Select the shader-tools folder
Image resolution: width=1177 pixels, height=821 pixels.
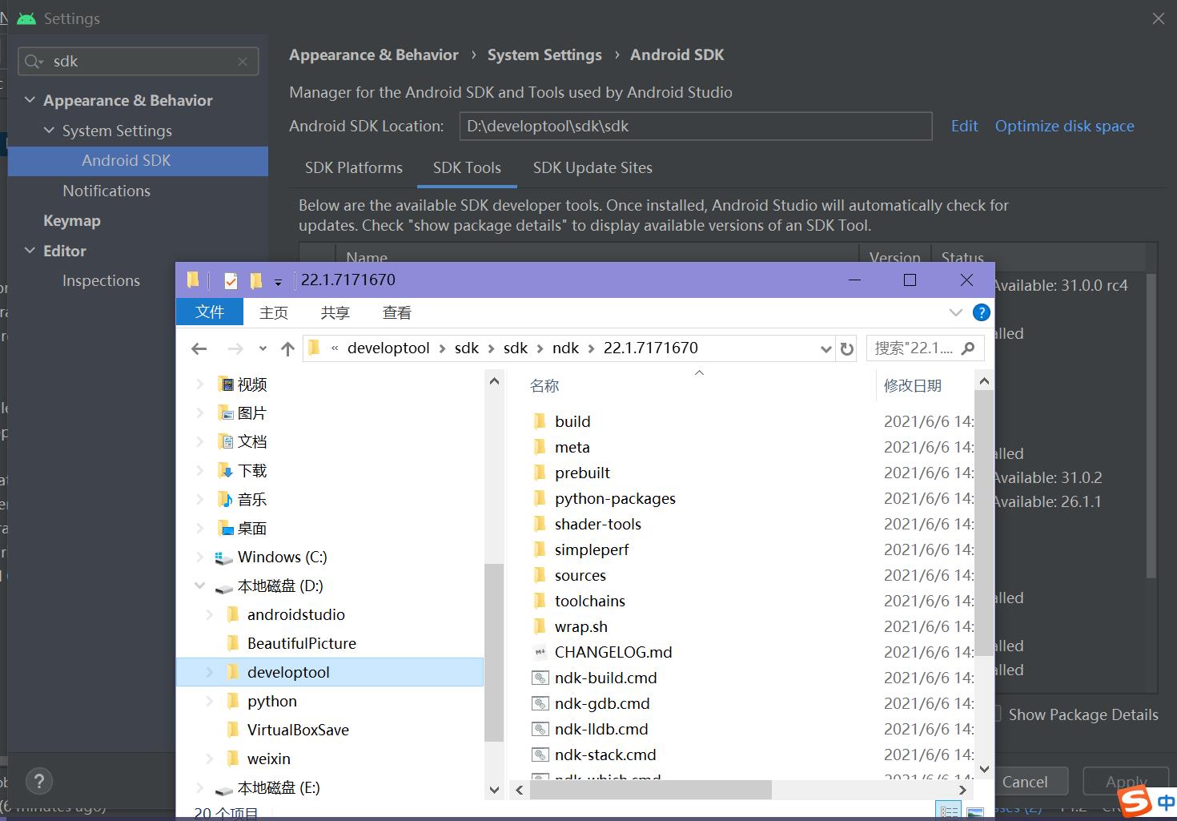pyautogui.click(x=597, y=524)
